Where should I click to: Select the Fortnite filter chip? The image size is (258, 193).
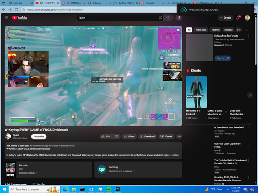pos(216,30)
